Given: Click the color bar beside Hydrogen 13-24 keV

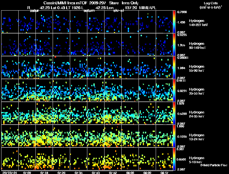Looking at the screenshot, I should (174, 136).
